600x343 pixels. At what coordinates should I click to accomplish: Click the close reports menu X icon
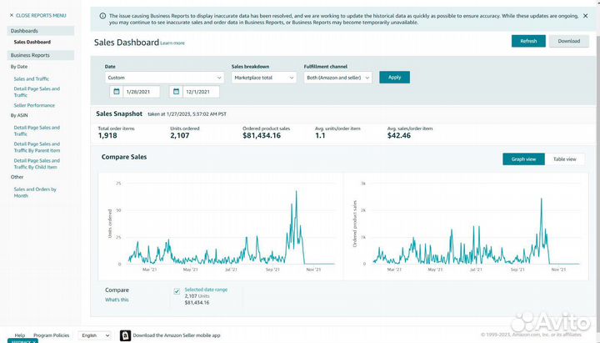[x=12, y=15]
